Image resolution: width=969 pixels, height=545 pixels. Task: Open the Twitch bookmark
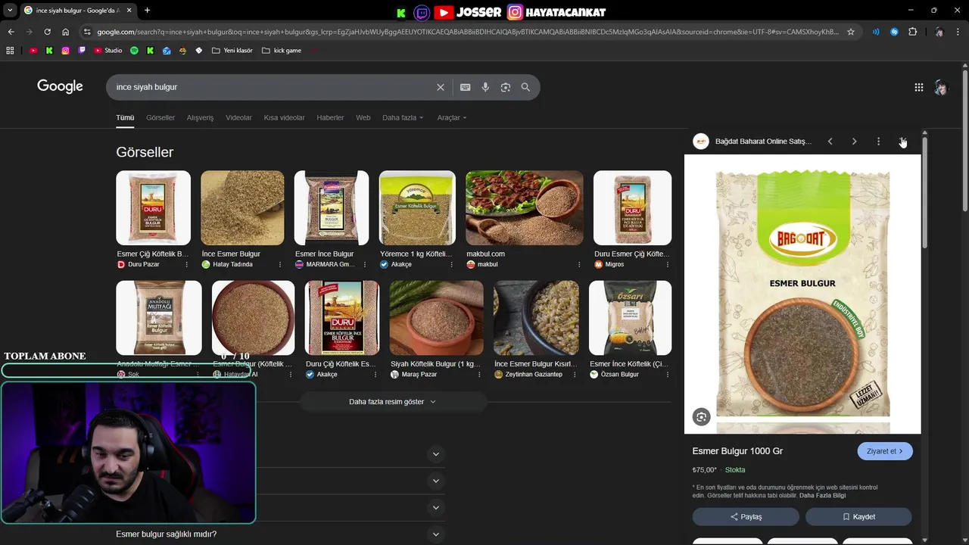(x=83, y=51)
